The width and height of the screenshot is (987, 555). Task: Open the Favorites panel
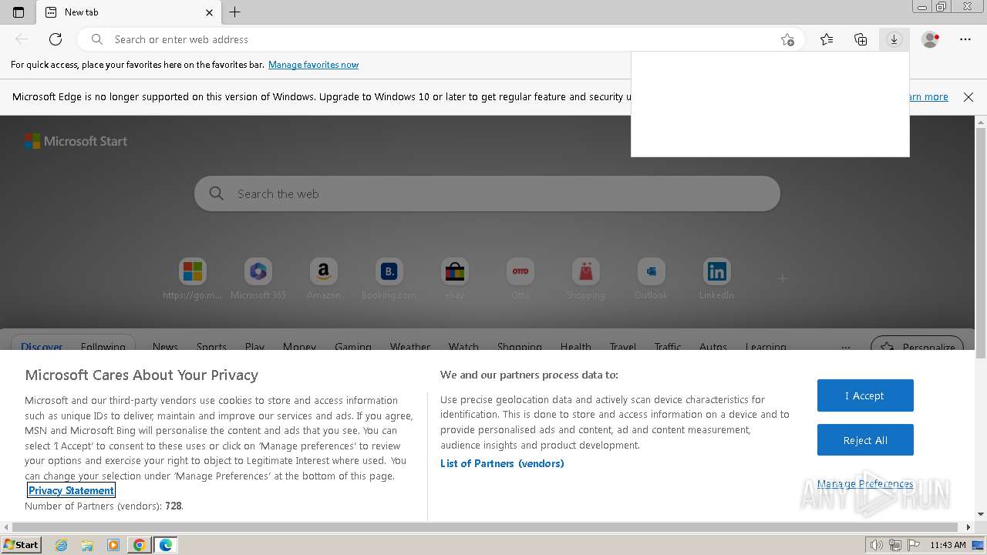click(827, 39)
